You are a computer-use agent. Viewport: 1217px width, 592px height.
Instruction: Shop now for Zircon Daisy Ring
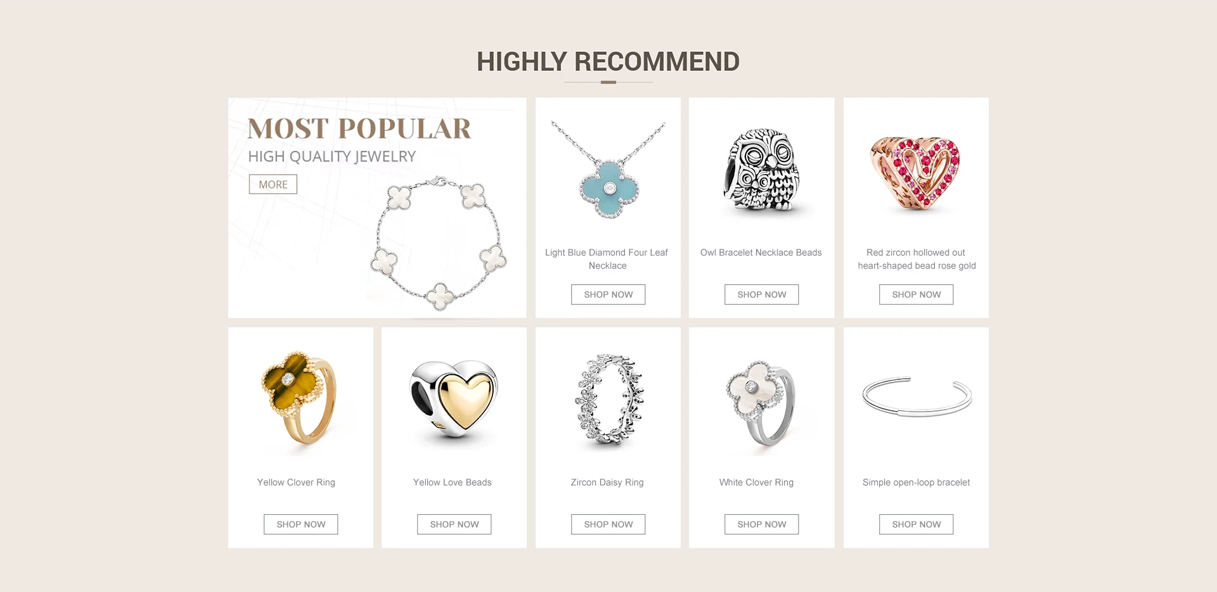(608, 524)
